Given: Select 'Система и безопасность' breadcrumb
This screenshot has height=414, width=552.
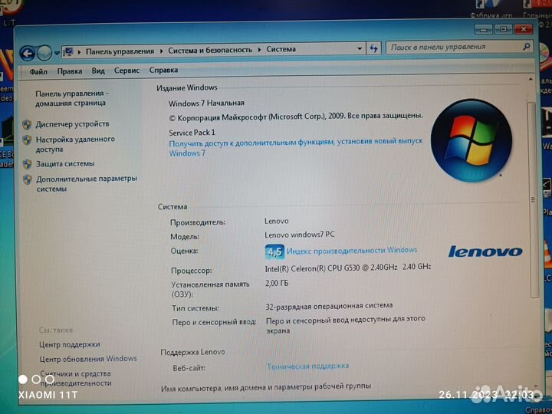Looking at the screenshot, I should (210, 50).
